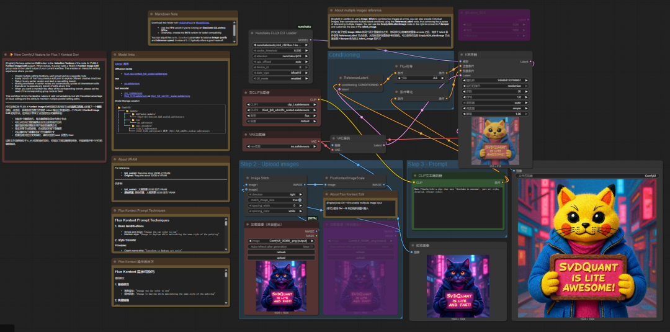Click the black cat thumbnail in the 预览图像 node

[458, 285]
